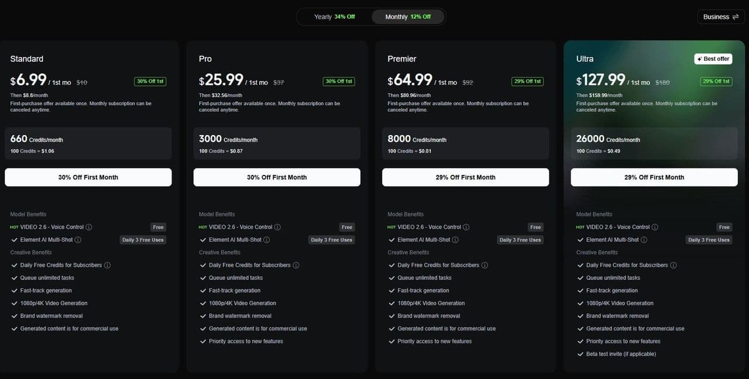
Task: Click info icon next to Standard Daily Free Credits
Action: [x=107, y=265]
